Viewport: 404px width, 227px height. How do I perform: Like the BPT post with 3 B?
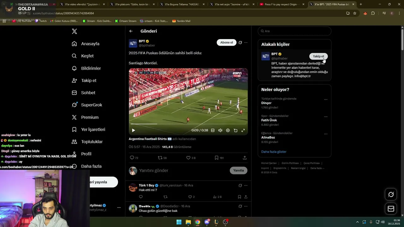click(x=191, y=158)
